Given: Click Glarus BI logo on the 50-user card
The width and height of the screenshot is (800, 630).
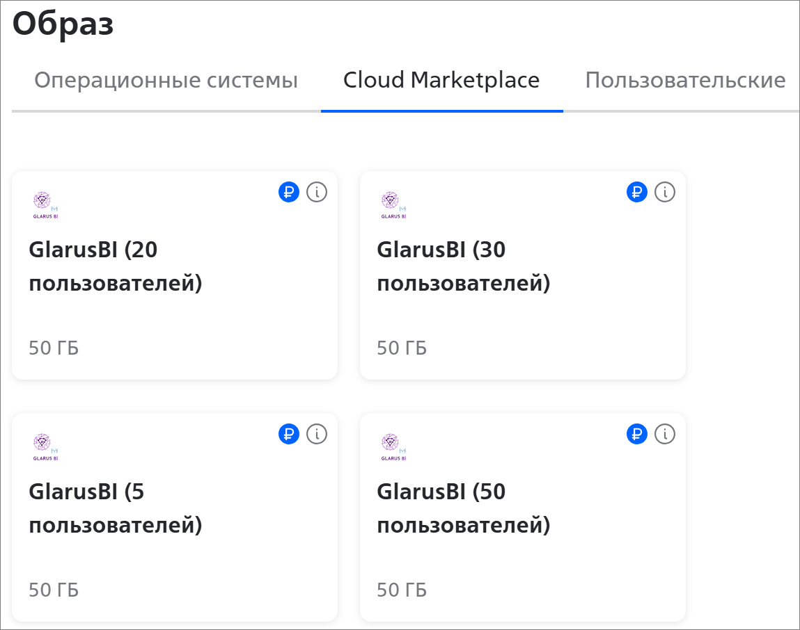Looking at the screenshot, I should (x=393, y=448).
